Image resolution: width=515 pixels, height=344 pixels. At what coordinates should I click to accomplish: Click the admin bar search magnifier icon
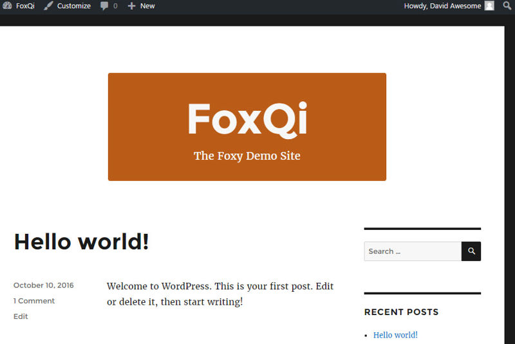click(507, 6)
